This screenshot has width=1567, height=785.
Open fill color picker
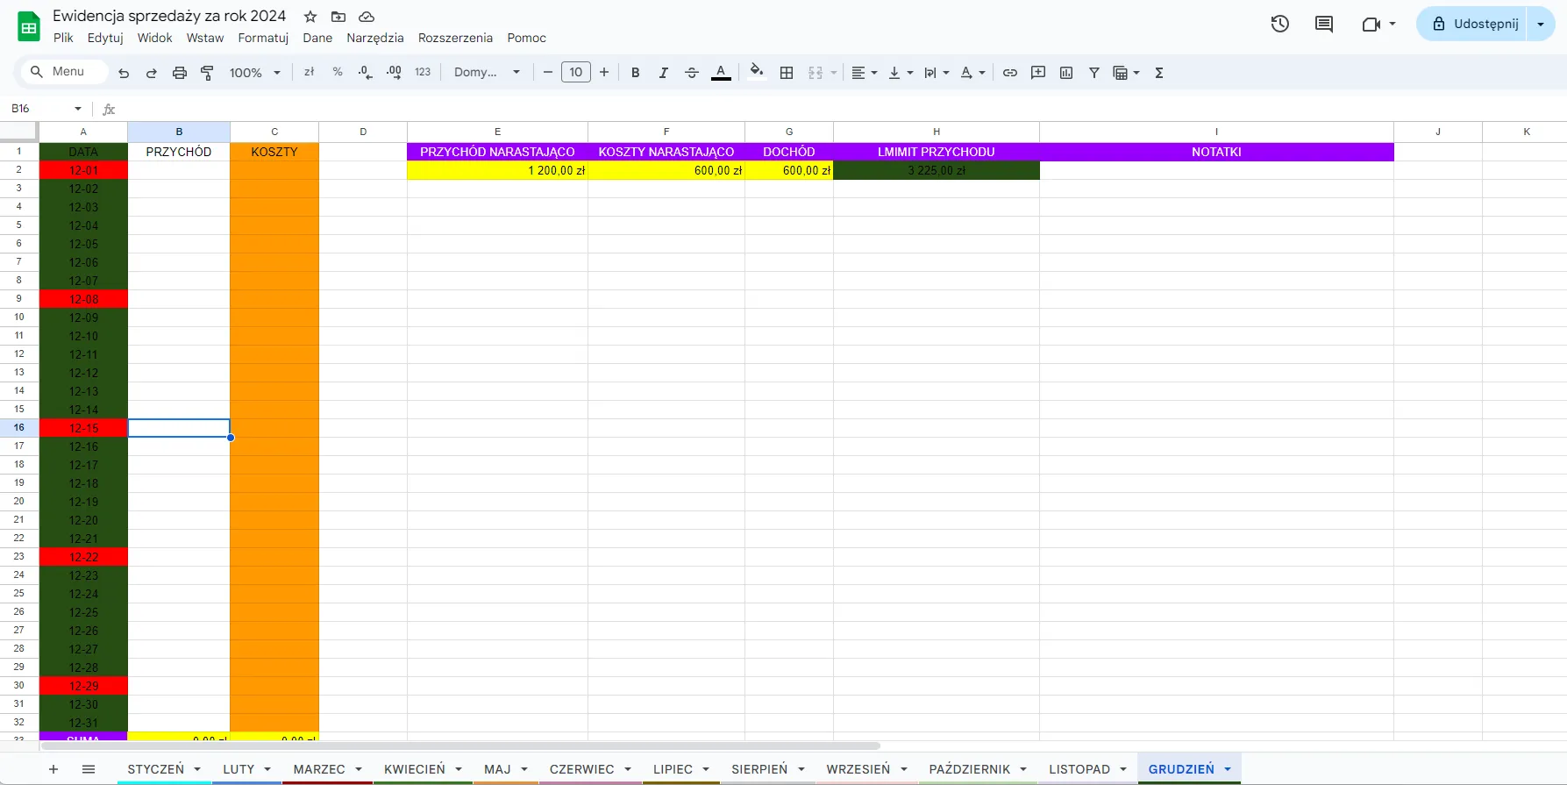pos(757,73)
